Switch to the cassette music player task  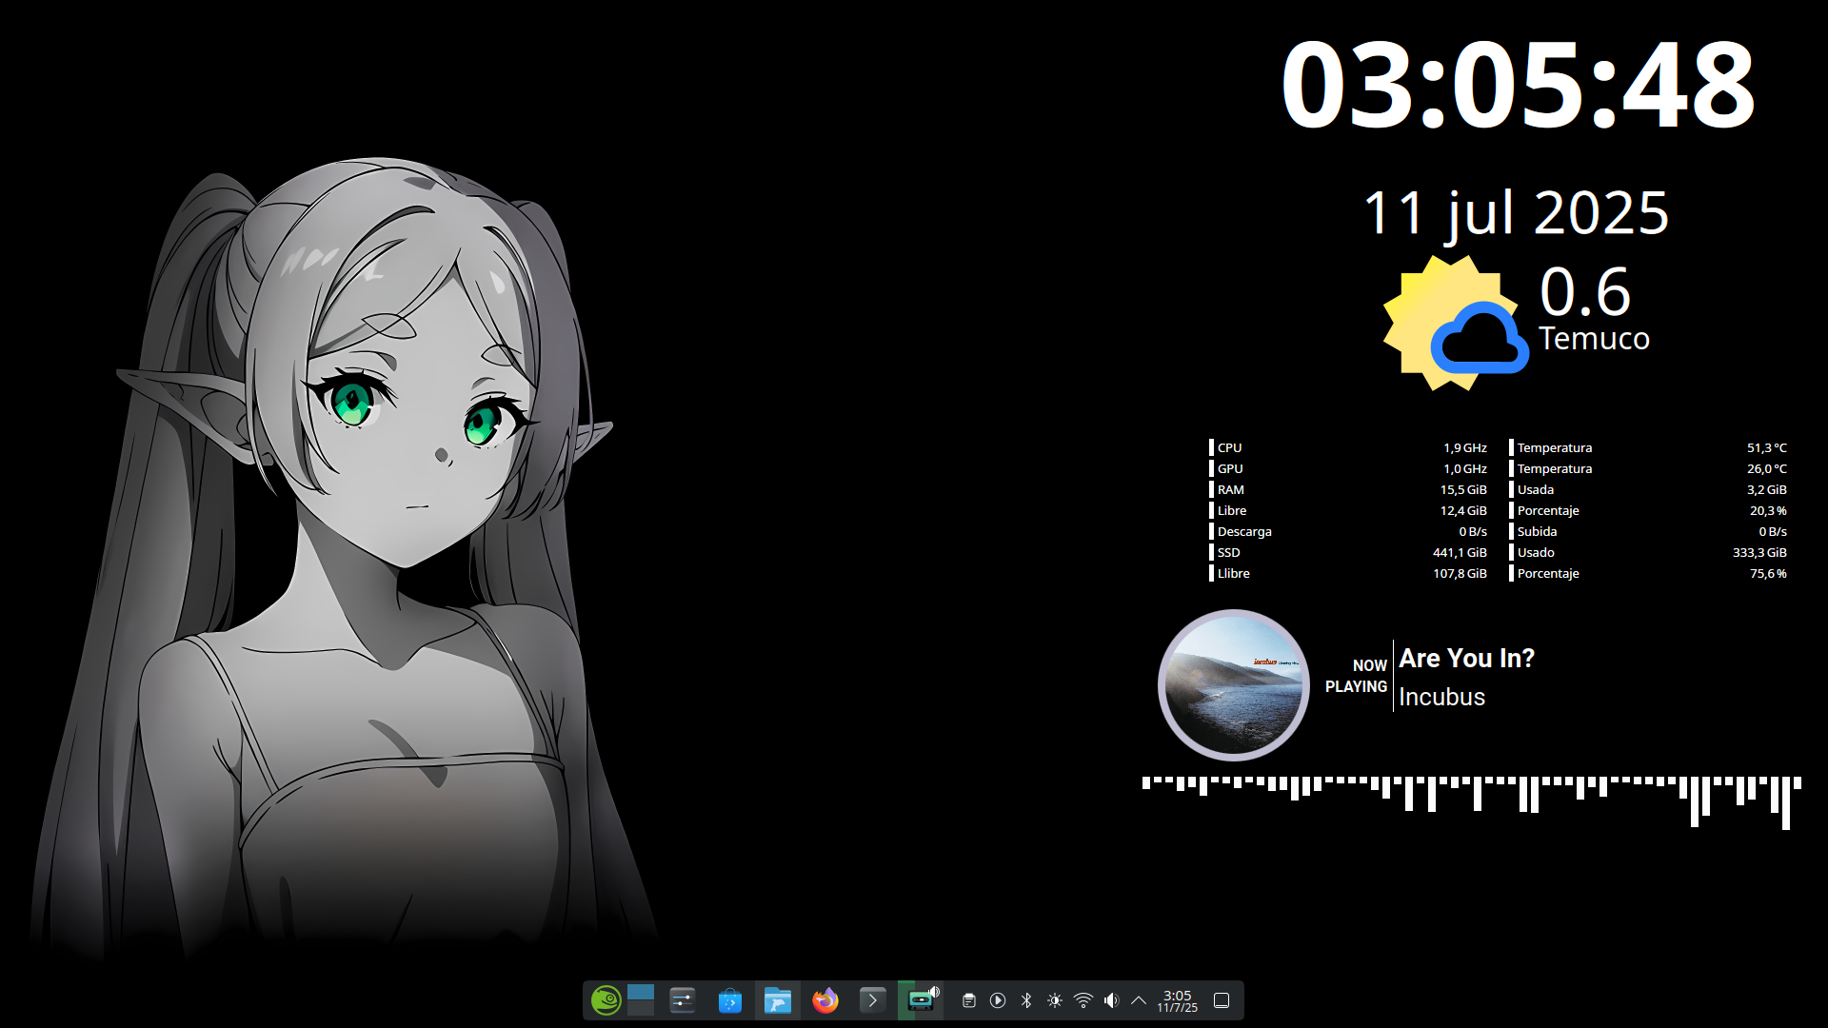click(921, 1000)
